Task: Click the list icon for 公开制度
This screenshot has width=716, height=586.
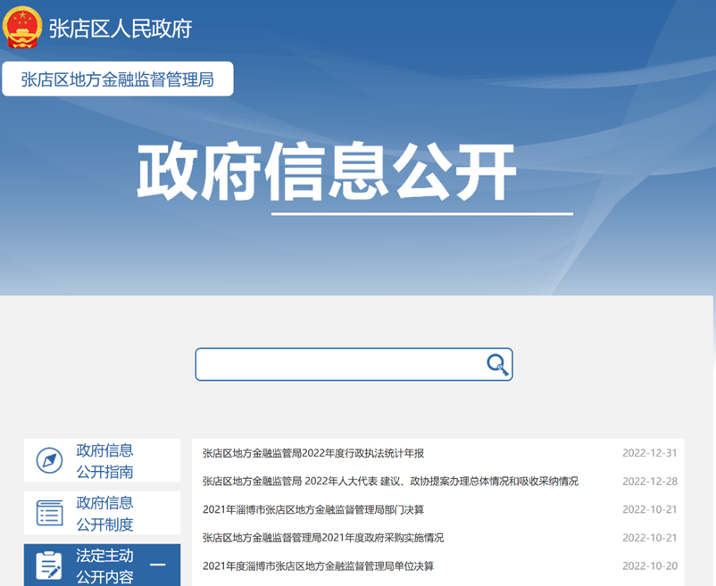Action: point(49,513)
